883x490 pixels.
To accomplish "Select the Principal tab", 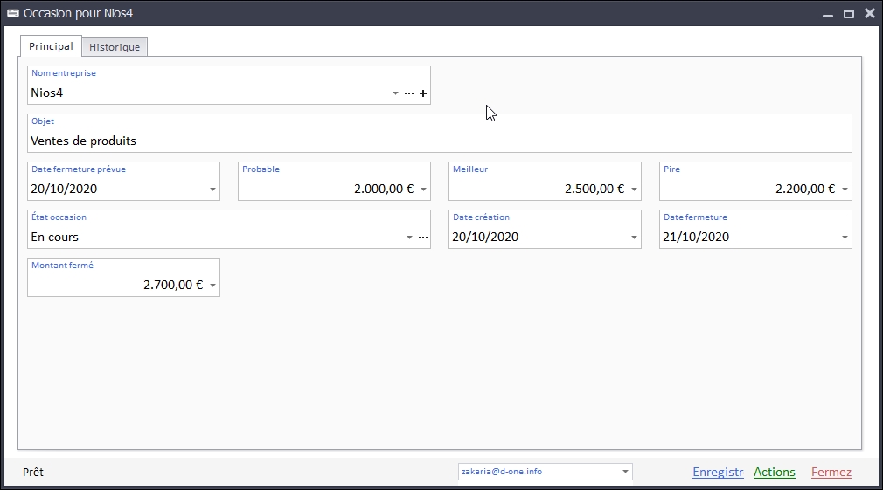I will pos(51,46).
